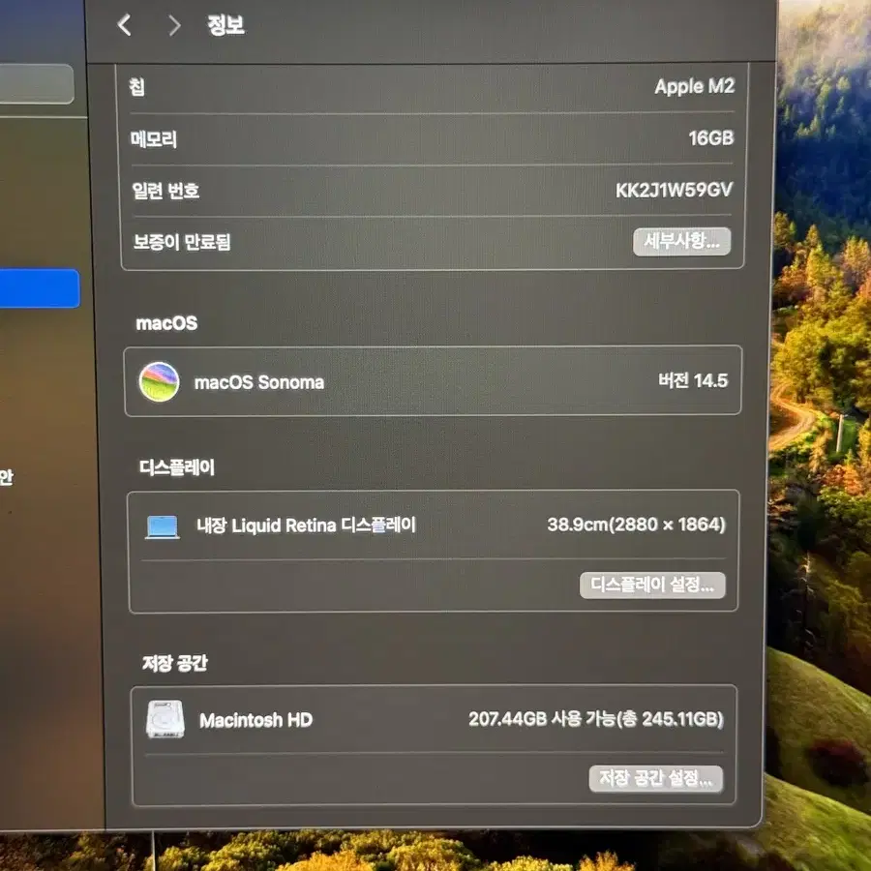Click the 디스플레이 section heading
Viewport: 871px width, 871px height.
point(177,467)
